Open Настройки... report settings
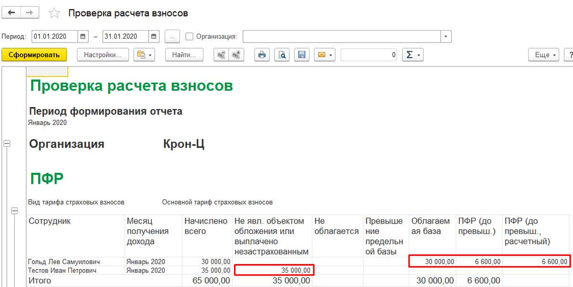 click(103, 55)
